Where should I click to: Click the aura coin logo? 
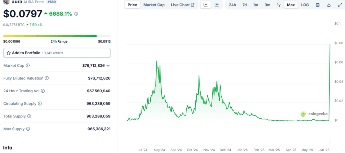(x=6, y=2)
